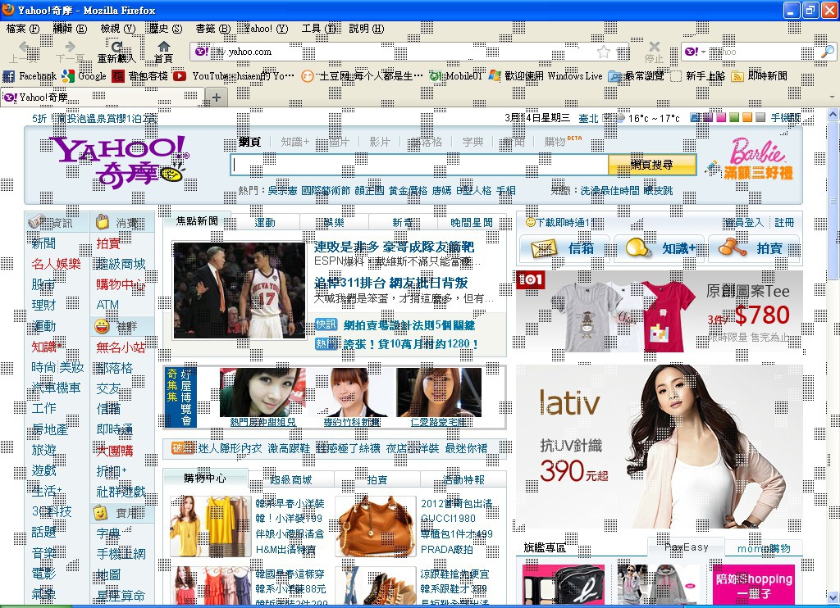Open the 檔案 (F) menu
Screen dimensions: 840x608
[22, 29]
